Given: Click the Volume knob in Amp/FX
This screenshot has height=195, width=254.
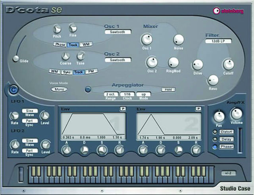Looking at the screenshot, I should click(x=237, y=114).
